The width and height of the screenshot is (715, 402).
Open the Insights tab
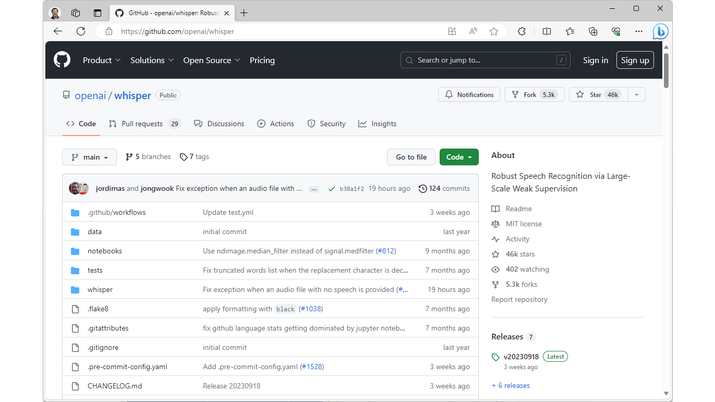378,124
